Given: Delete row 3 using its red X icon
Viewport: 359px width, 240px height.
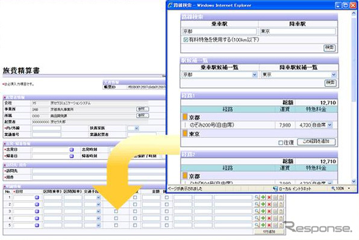Looking at the screenshot, I should (x=269, y=212).
